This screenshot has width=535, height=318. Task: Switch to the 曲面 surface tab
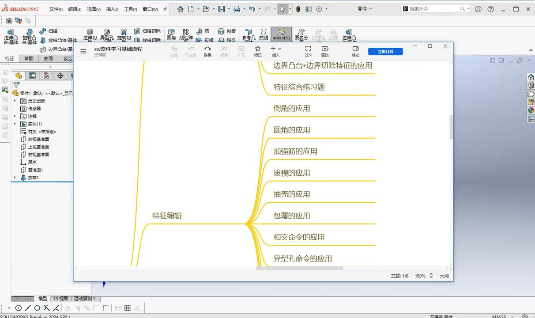[x=48, y=58]
